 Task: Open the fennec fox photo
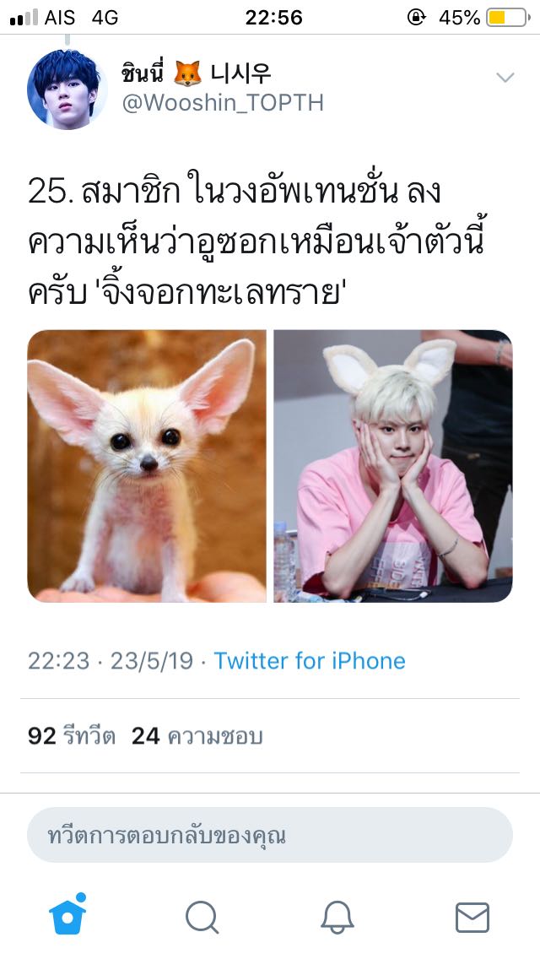click(147, 466)
